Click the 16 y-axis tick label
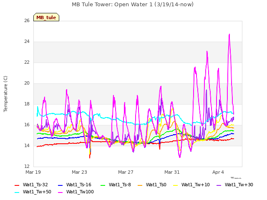Screen dimensions: 267x200 27,125
